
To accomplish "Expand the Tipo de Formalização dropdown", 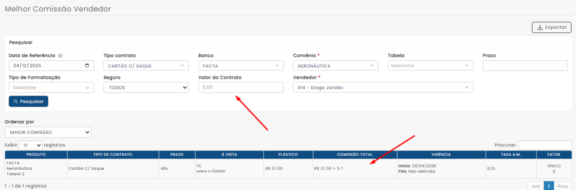I will coord(51,88).
